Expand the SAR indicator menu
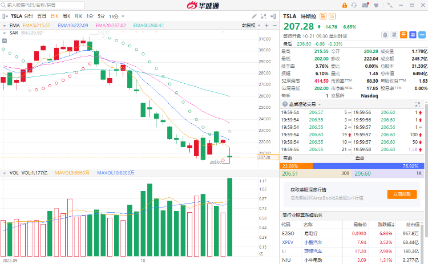This screenshot has height=264, width=428. pos(5,33)
